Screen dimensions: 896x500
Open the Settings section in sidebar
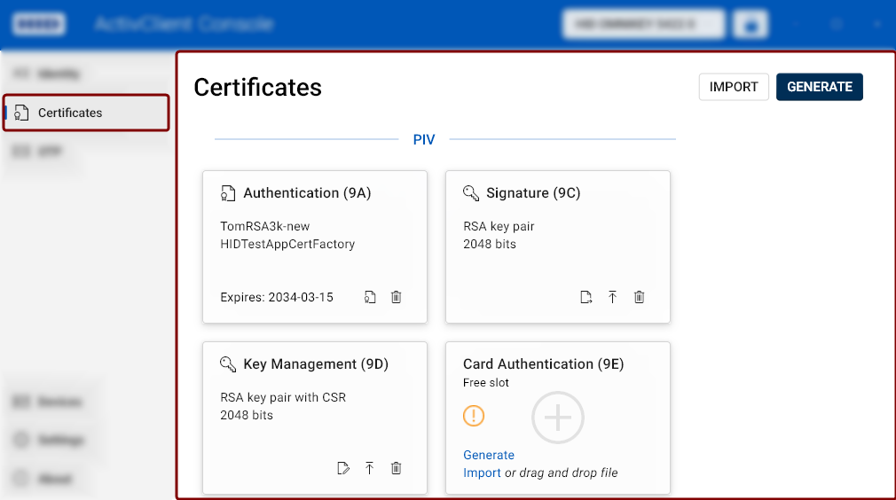(60, 441)
